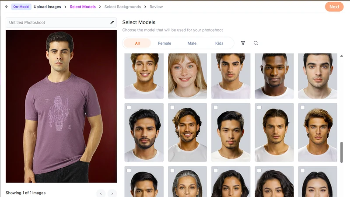Select the serious brown-haired male in top row
Image resolution: width=350 pixels, height=197 pixels.
[231, 76]
